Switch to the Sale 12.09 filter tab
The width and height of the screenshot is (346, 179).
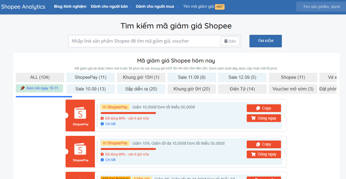click(242, 77)
